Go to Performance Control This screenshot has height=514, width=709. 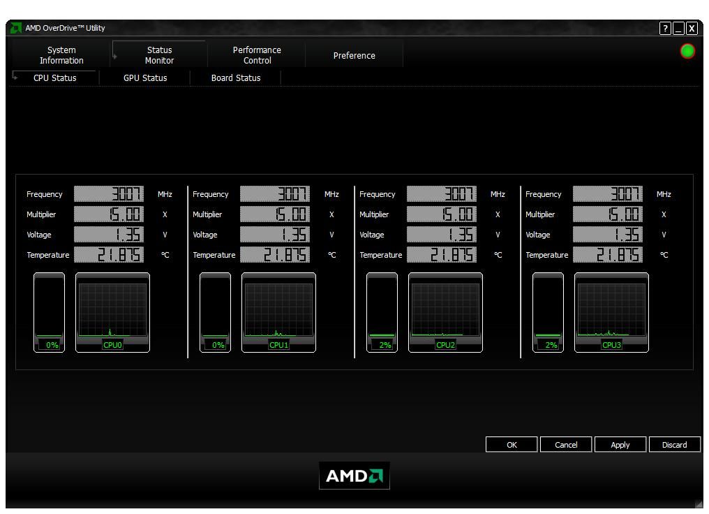point(256,54)
